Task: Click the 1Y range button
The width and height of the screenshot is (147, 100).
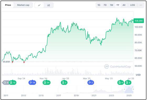Action: point(118,5)
